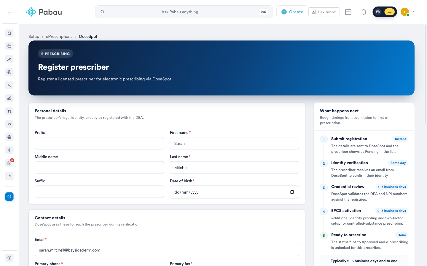Click the 2–3 business days badge
This screenshot has height=266, width=427.
pos(392,211)
